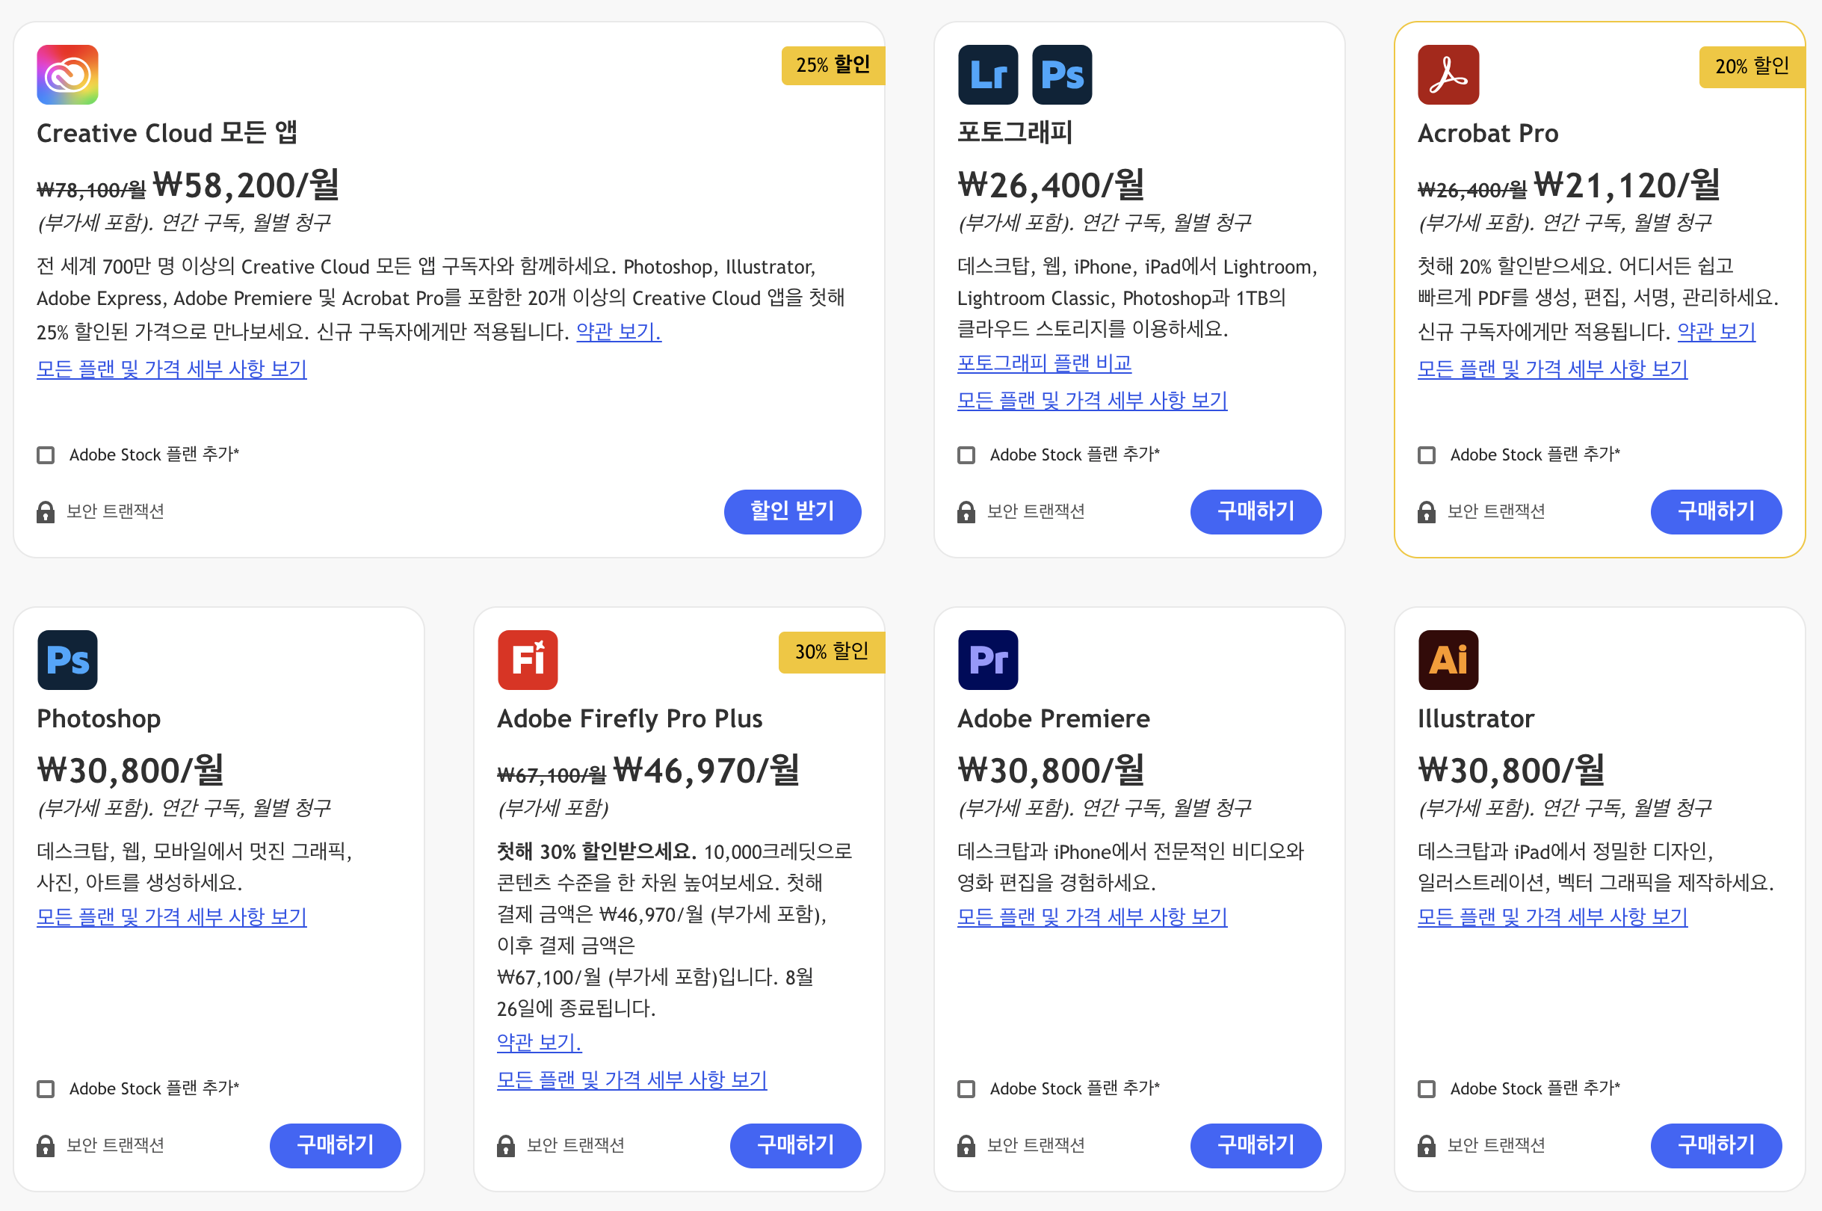Open 약관 보기 link in Firefly Pro Plus card
Viewport: 1822px width, 1211px height.
(539, 1043)
